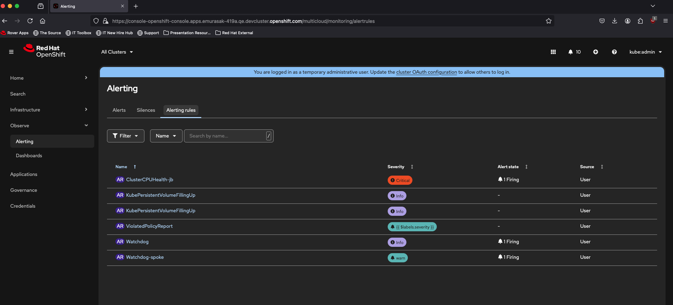Open the application launcher grid icon
The image size is (673, 305).
(553, 52)
